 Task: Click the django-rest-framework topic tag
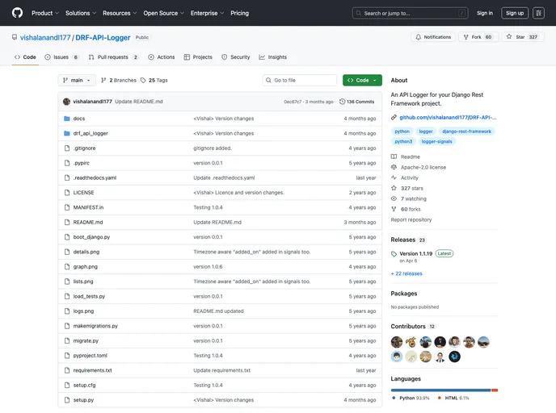(466, 131)
